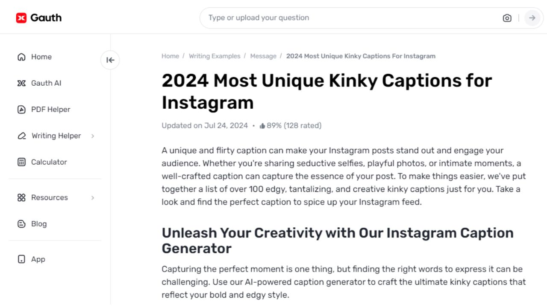Open the Home sidebar item

click(x=41, y=57)
